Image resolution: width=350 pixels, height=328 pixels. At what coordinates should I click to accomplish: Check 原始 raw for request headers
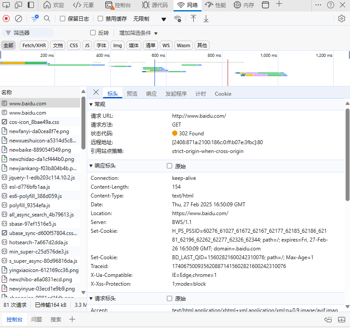[169, 298]
